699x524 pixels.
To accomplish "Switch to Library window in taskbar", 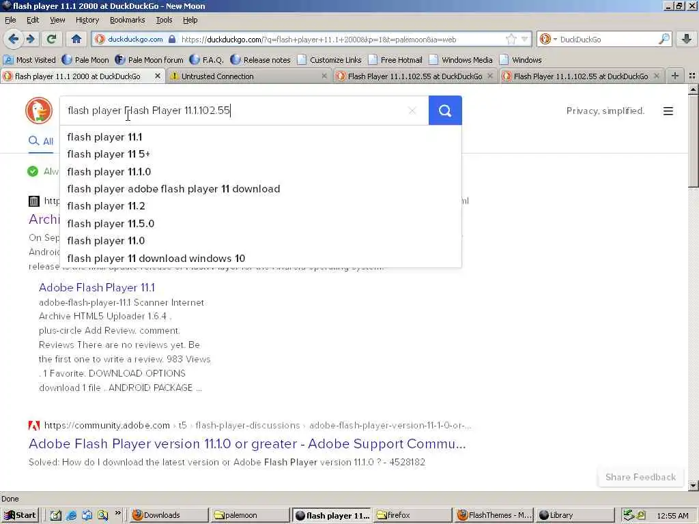I will click(574, 515).
